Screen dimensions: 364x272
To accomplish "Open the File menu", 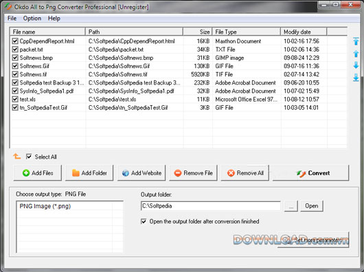I will pos(12,19).
